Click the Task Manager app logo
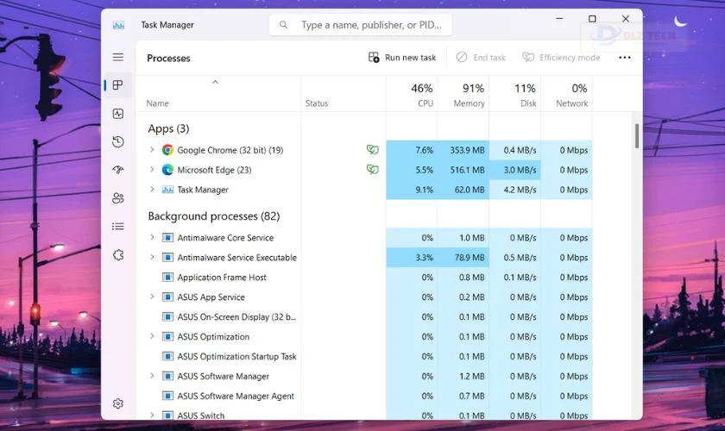 pyautogui.click(x=118, y=25)
